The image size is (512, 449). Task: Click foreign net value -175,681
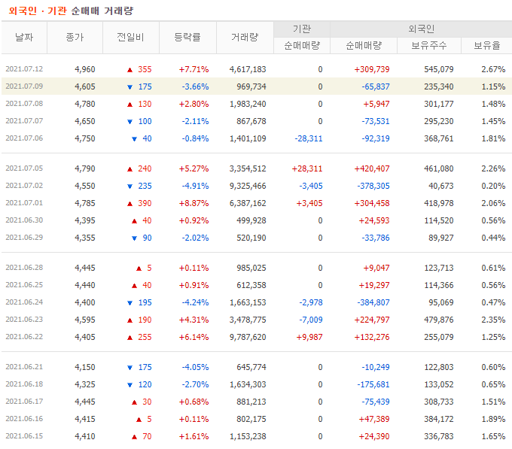pos(373,385)
